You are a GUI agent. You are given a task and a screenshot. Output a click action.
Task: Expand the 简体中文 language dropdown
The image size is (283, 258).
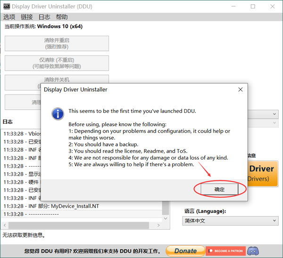coord(230,221)
